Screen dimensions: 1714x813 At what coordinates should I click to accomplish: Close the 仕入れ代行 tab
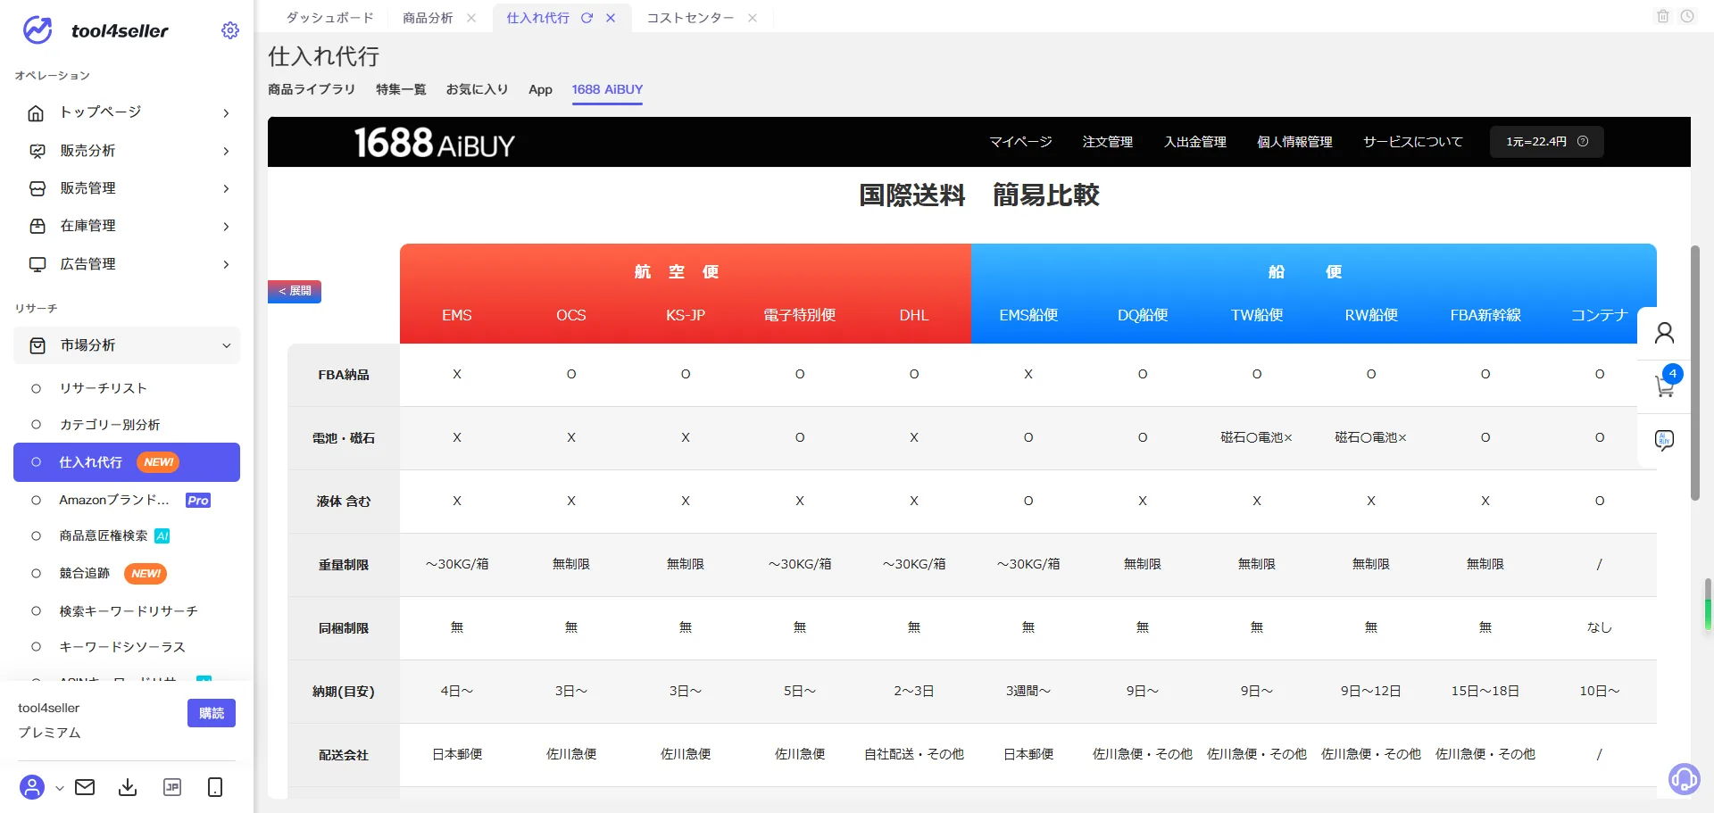(611, 18)
